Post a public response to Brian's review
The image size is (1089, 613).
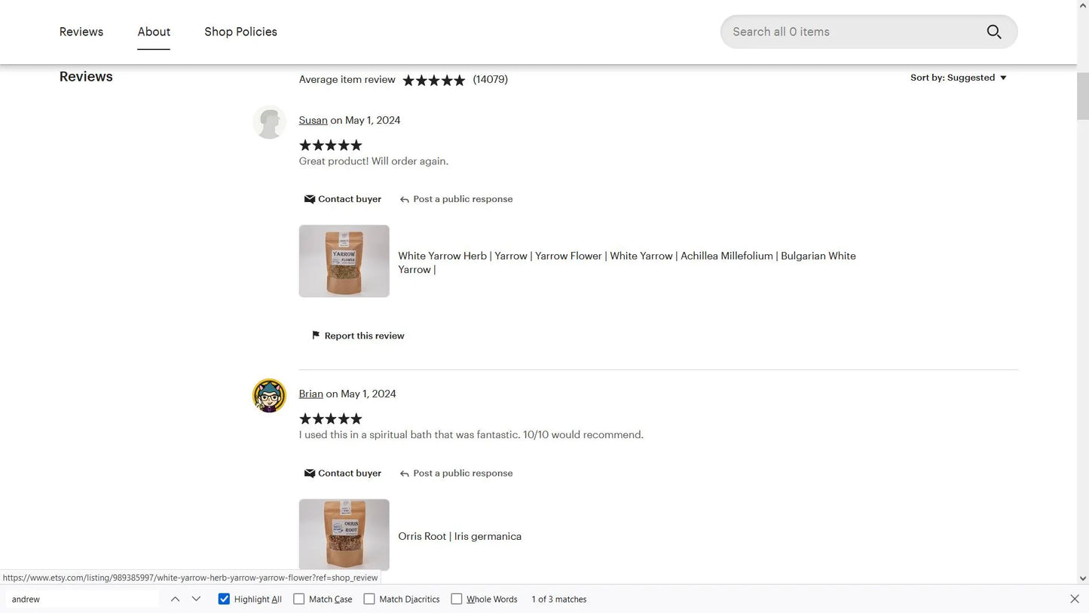[x=456, y=474]
